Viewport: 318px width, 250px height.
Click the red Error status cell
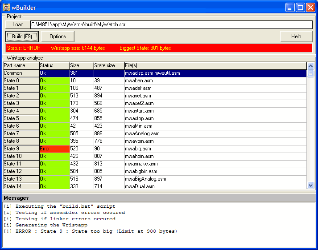coord(54,149)
